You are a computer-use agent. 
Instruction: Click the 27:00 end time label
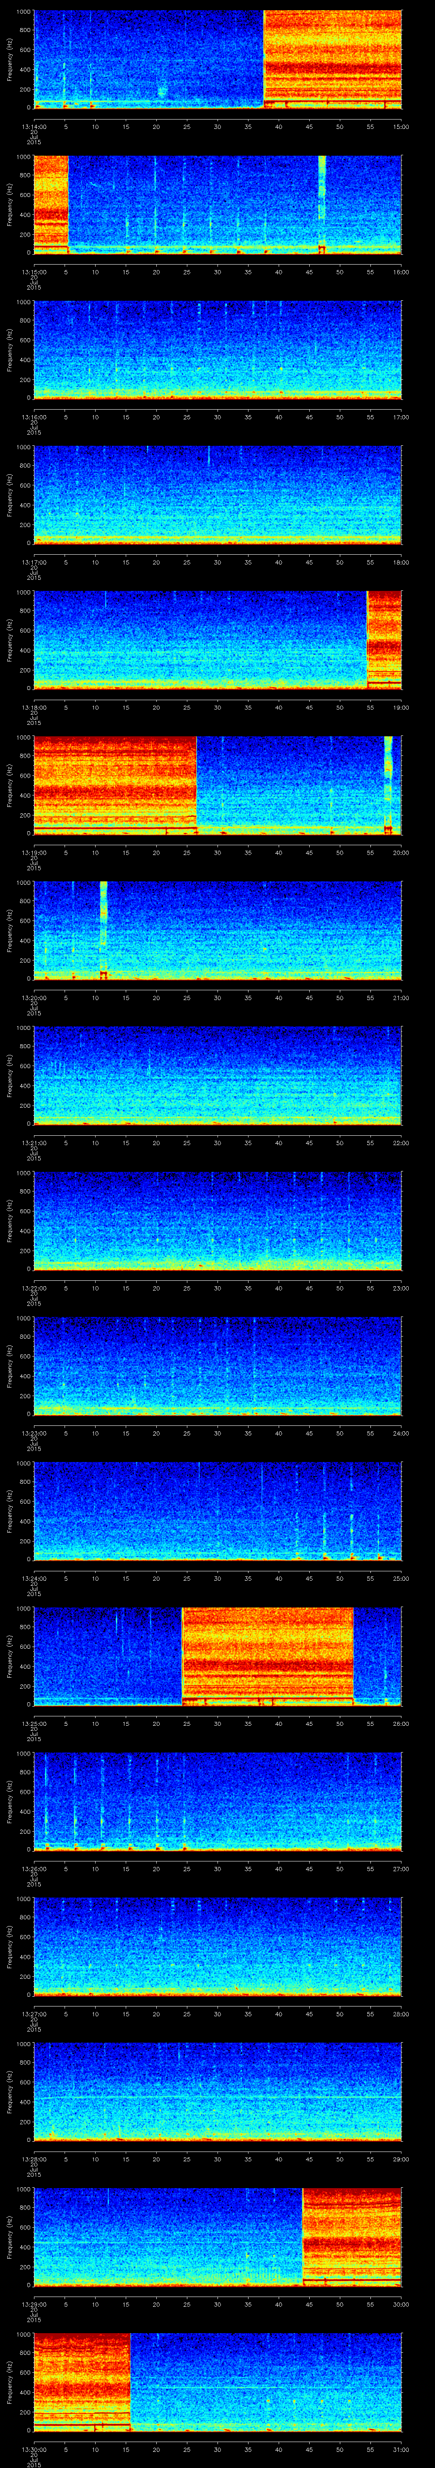coord(401,1869)
